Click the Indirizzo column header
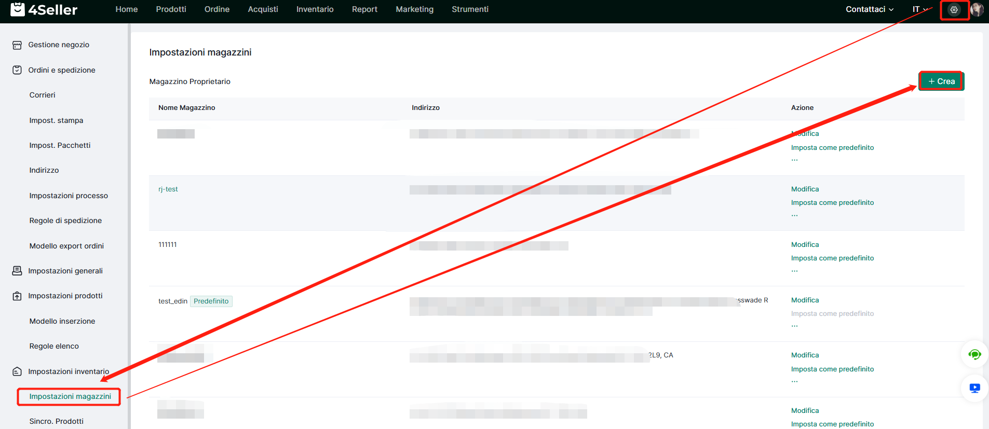This screenshot has height=429, width=989. (426, 108)
